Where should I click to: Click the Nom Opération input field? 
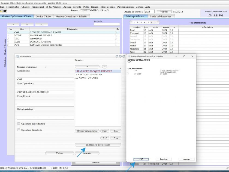click(46, 92)
